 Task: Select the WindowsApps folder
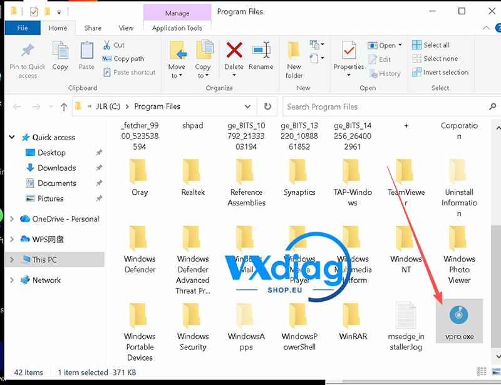(246, 327)
